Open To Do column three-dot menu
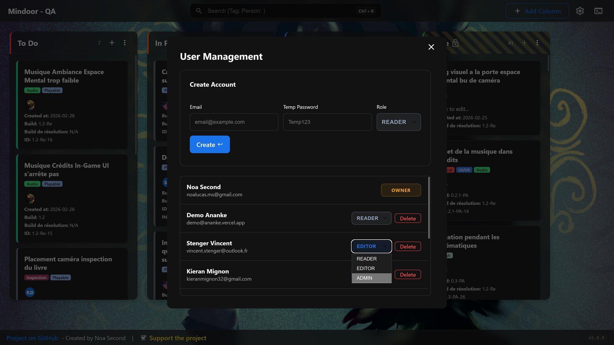614x345 pixels. pos(125,43)
